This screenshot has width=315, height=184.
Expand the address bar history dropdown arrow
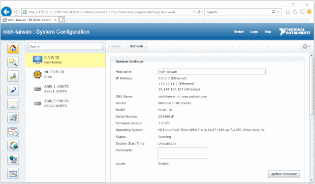pyautogui.click(x=194, y=12)
